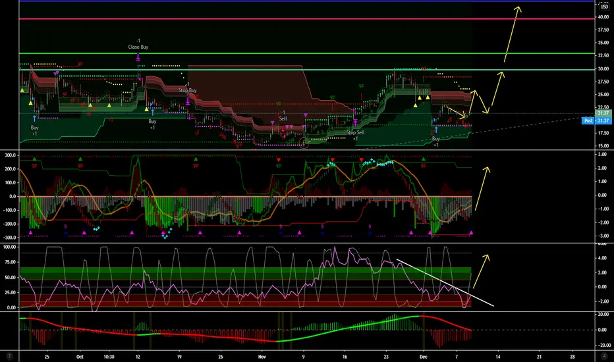Image resolution: width=614 pixels, height=362 pixels.
Task: Select the green horizontal line near 32.50
Action: tap(307, 53)
